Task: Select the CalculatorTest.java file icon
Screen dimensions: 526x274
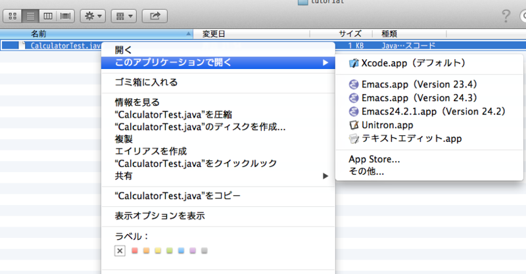Action: pos(22,45)
